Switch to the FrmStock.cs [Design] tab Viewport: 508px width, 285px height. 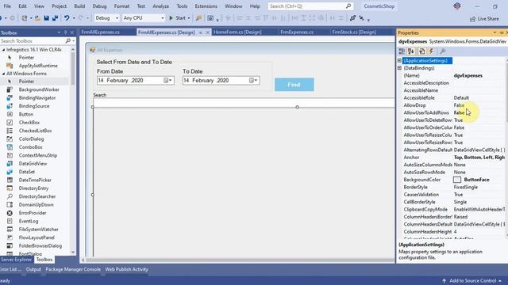(354, 32)
